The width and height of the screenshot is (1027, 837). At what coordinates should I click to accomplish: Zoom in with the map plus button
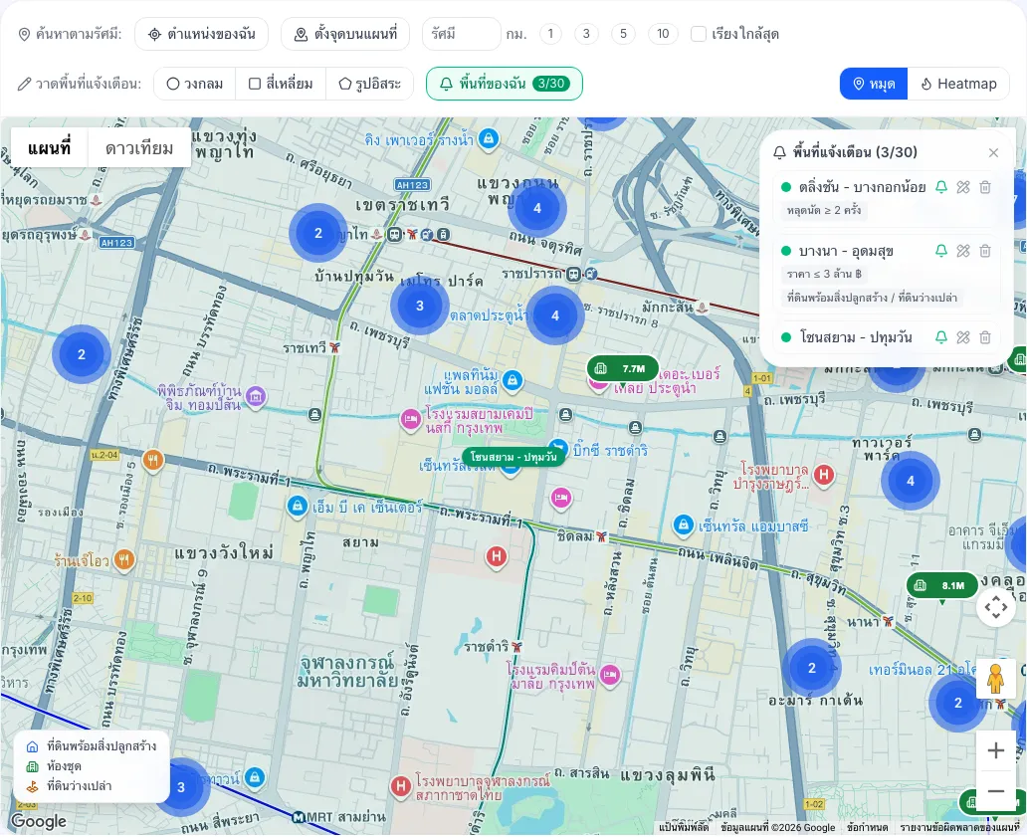pos(995,750)
